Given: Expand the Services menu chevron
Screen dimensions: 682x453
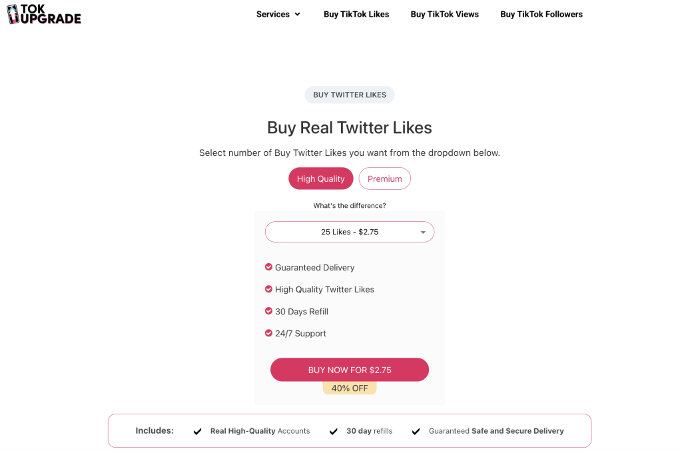Looking at the screenshot, I should 298,15.
